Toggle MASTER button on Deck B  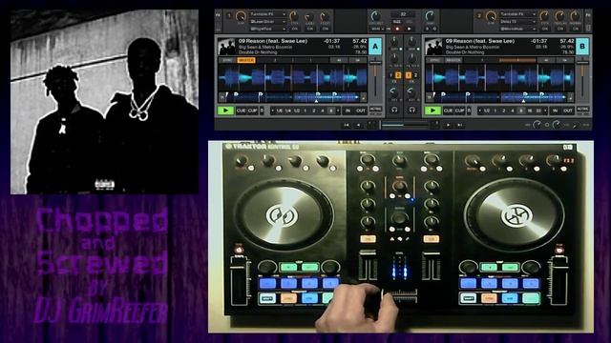click(453, 60)
